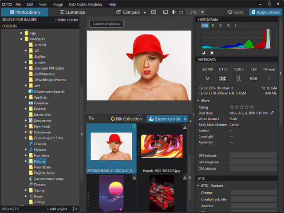Viewport: 284px width, 213px height.
Task: Launch the Nik Collection button
Action: (x=126, y=119)
